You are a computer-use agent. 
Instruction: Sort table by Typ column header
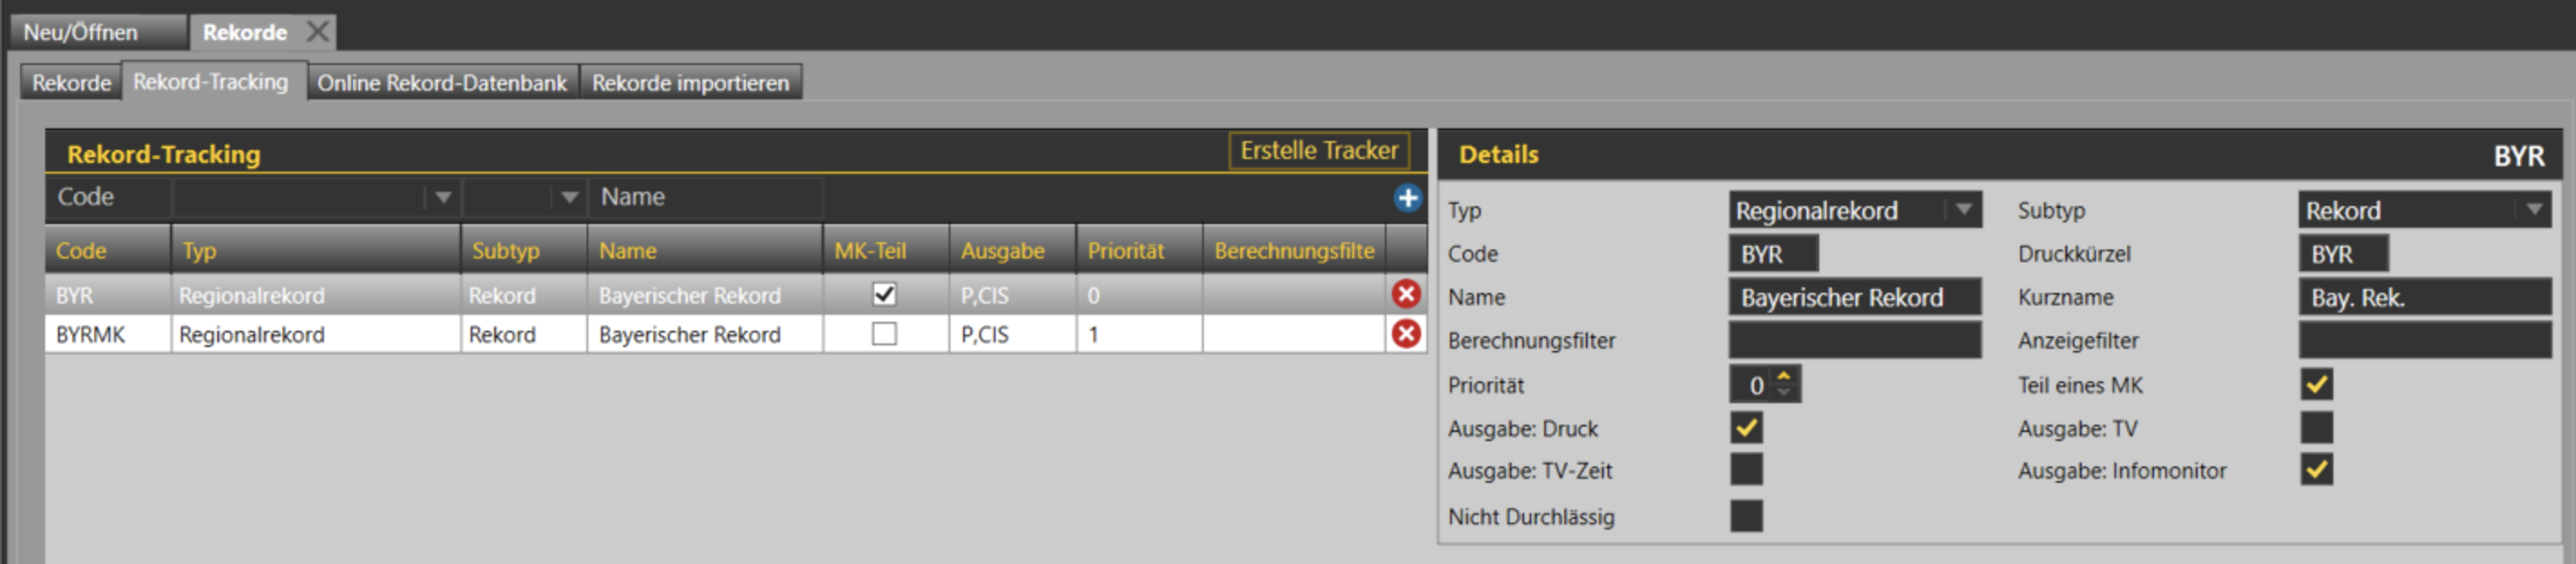[316, 250]
